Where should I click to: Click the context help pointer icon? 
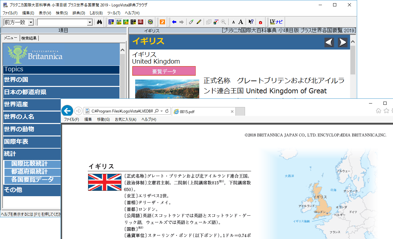[251, 22]
